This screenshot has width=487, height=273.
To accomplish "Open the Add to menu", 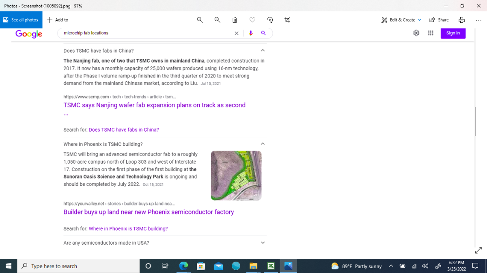I will point(57,20).
